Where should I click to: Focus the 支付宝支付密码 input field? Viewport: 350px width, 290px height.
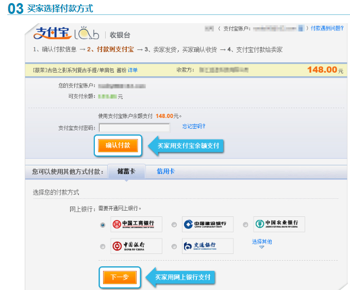tap(135, 128)
